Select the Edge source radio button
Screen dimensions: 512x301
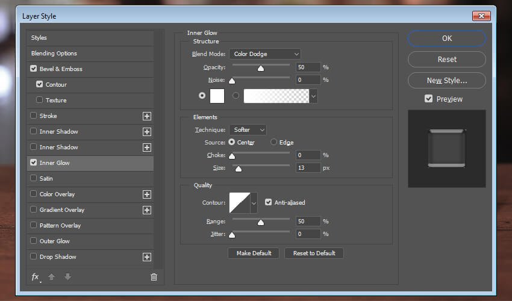click(x=273, y=142)
